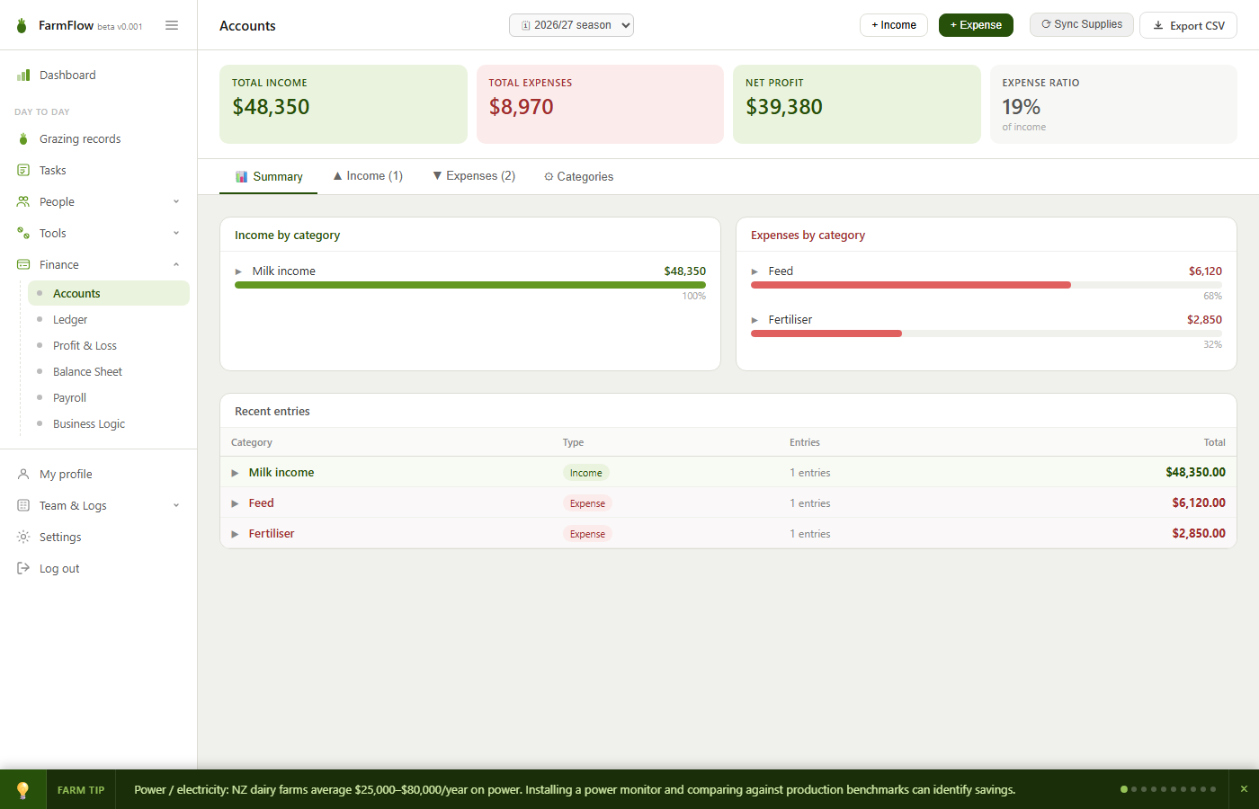
Task: Select Accounts in the Finance submenu
Action: tap(109, 293)
